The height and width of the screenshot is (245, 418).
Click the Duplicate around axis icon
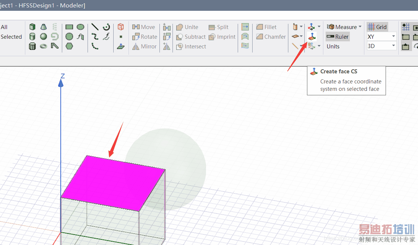167,36
